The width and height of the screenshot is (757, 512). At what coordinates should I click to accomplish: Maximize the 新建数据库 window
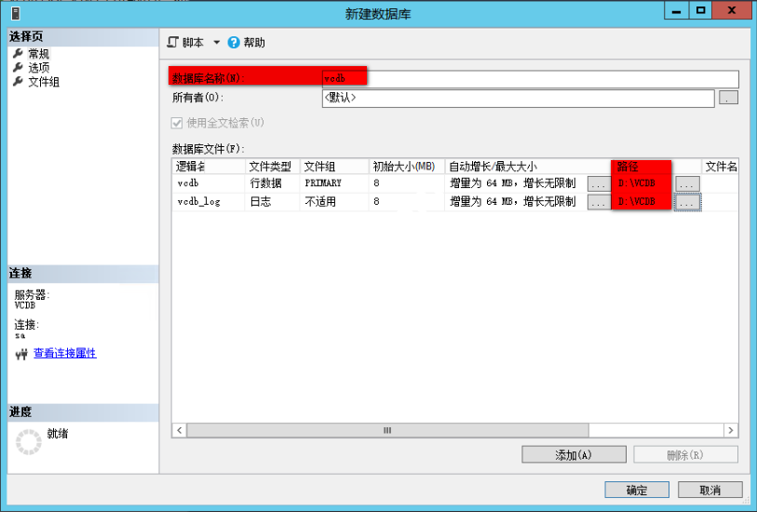pyautogui.click(x=700, y=10)
